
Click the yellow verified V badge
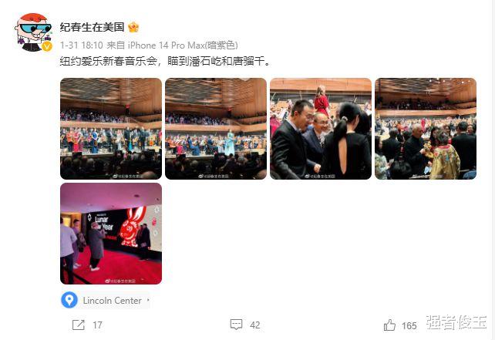(x=47, y=46)
